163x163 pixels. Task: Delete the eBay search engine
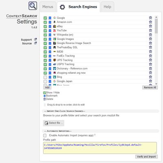[150, 26]
